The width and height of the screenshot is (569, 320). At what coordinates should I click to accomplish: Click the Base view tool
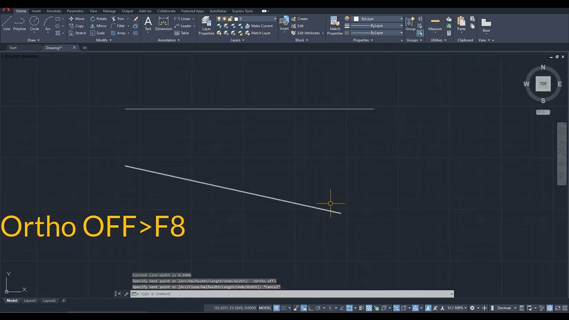pyautogui.click(x=486, y=24)
